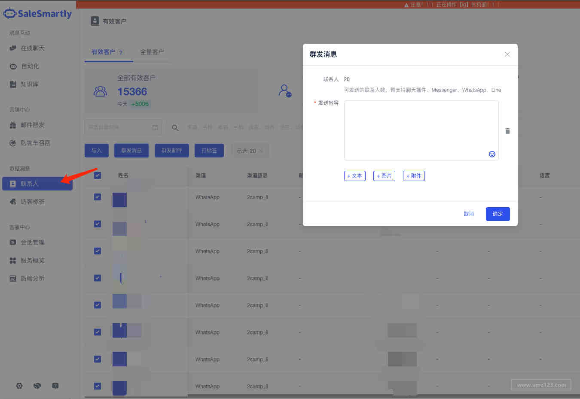Click the 姓名 column header
580x399 pixels.
click(123, 175)
